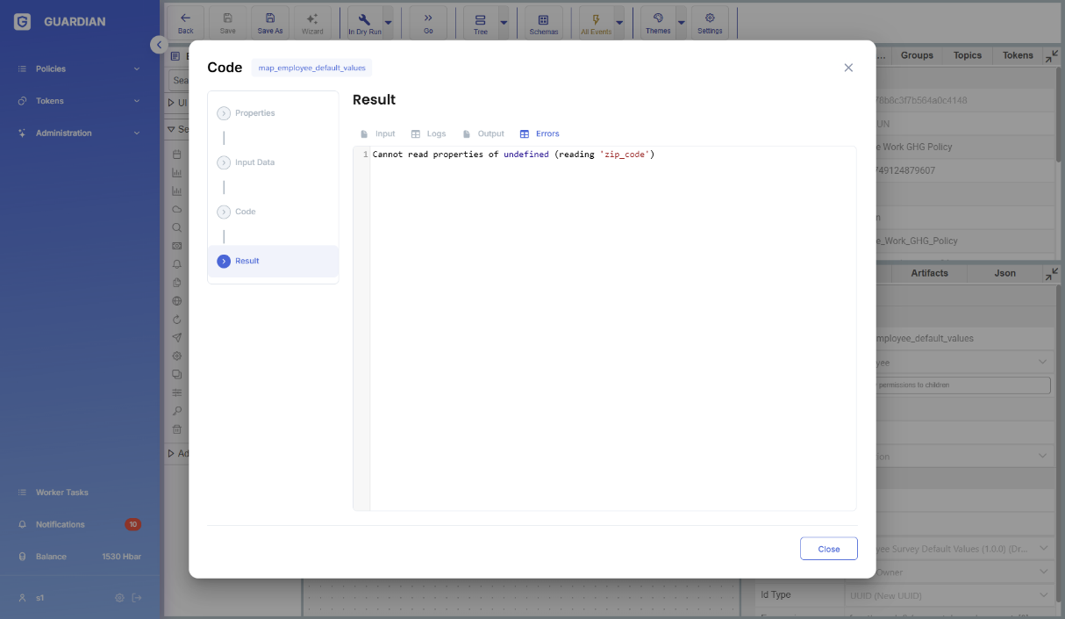Click the logout icon beside user s1
The width and height of the screenshot is (1065, 619).
(137, 598)
